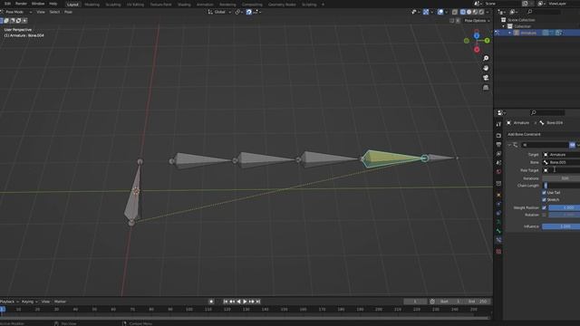Select solid viewport shading mode
Image resolution: width=580 pixels, height=326 pixels.
(x=469, y=12)
